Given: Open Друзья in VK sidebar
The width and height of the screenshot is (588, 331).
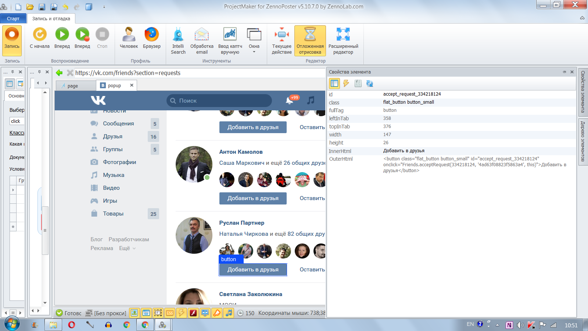Looking at the screenshot, I should tap(112, 136).
